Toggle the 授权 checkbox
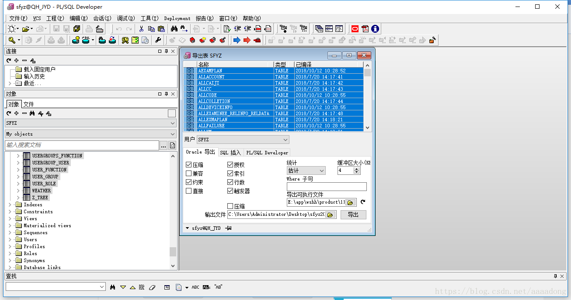The height and width of the screenshot is (300, 571). tap(230, 165)
